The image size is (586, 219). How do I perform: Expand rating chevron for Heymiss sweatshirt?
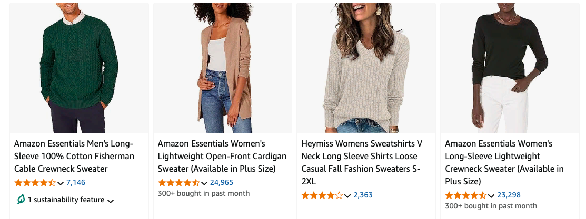[x=347, y=196]
